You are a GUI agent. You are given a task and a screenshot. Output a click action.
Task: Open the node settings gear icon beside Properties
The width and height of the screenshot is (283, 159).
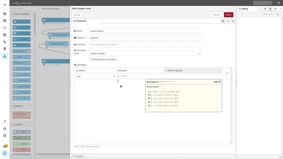(223, 21)
